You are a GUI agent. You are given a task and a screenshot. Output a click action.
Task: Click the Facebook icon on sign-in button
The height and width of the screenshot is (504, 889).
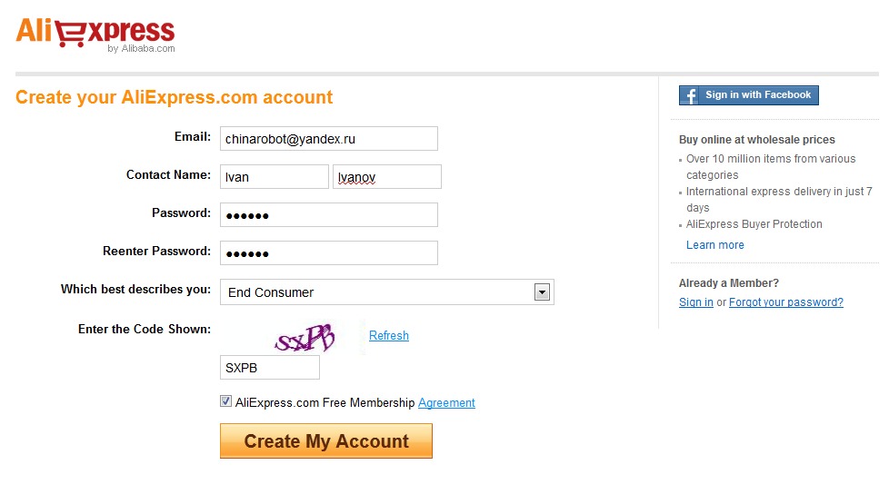pos(691,95)
